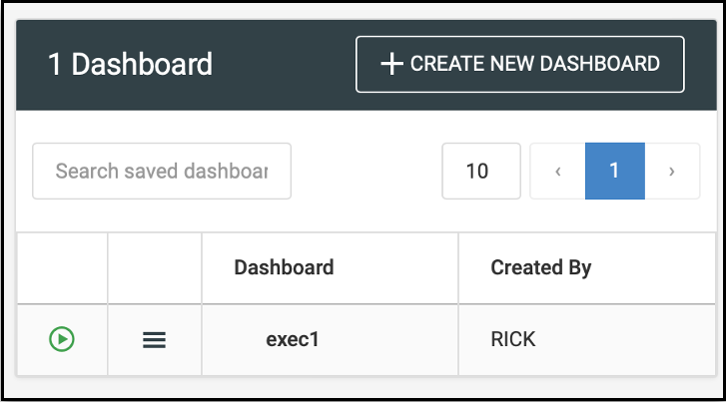Focus the Search saved dashboards field
Image resolution: width=726 pixels, height=402 pixels.
(162, 171)
